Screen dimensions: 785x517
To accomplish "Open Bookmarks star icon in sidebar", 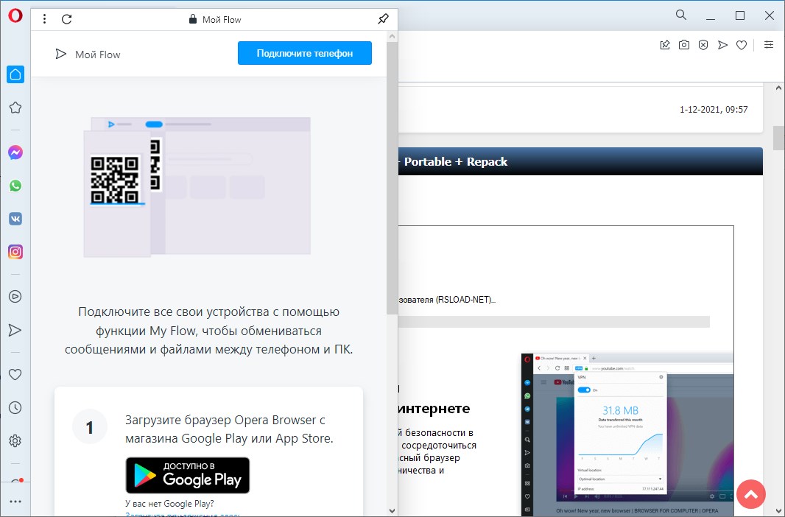I will (x=15, y=108).
